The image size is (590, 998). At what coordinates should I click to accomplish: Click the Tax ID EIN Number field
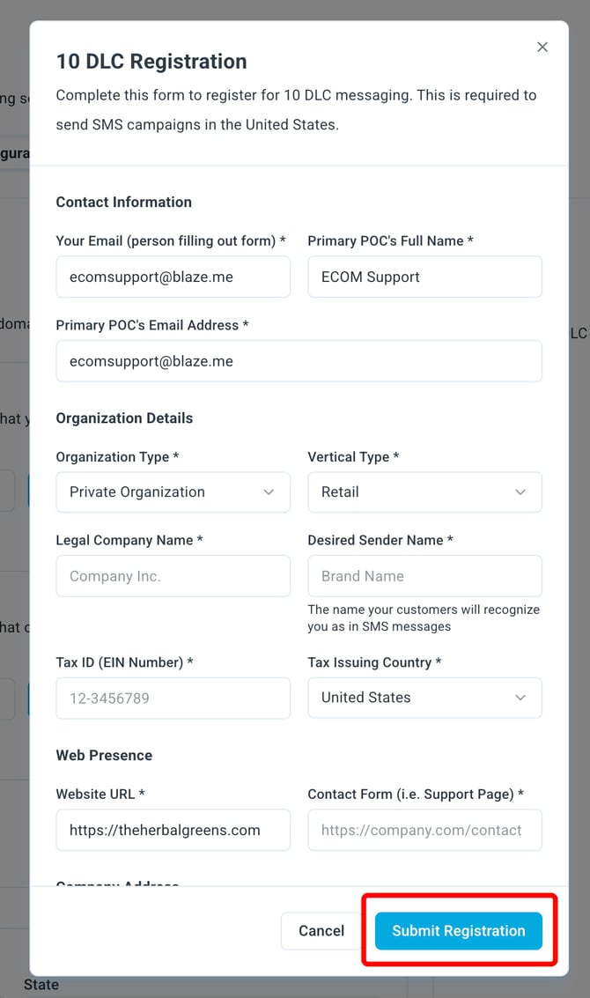[x=173, y=699]
